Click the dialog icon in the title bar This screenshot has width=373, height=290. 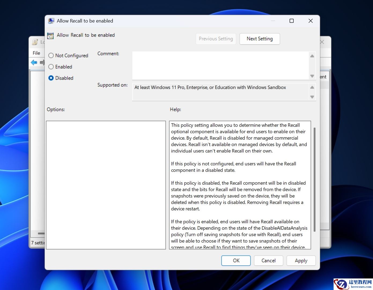(51, 21)
